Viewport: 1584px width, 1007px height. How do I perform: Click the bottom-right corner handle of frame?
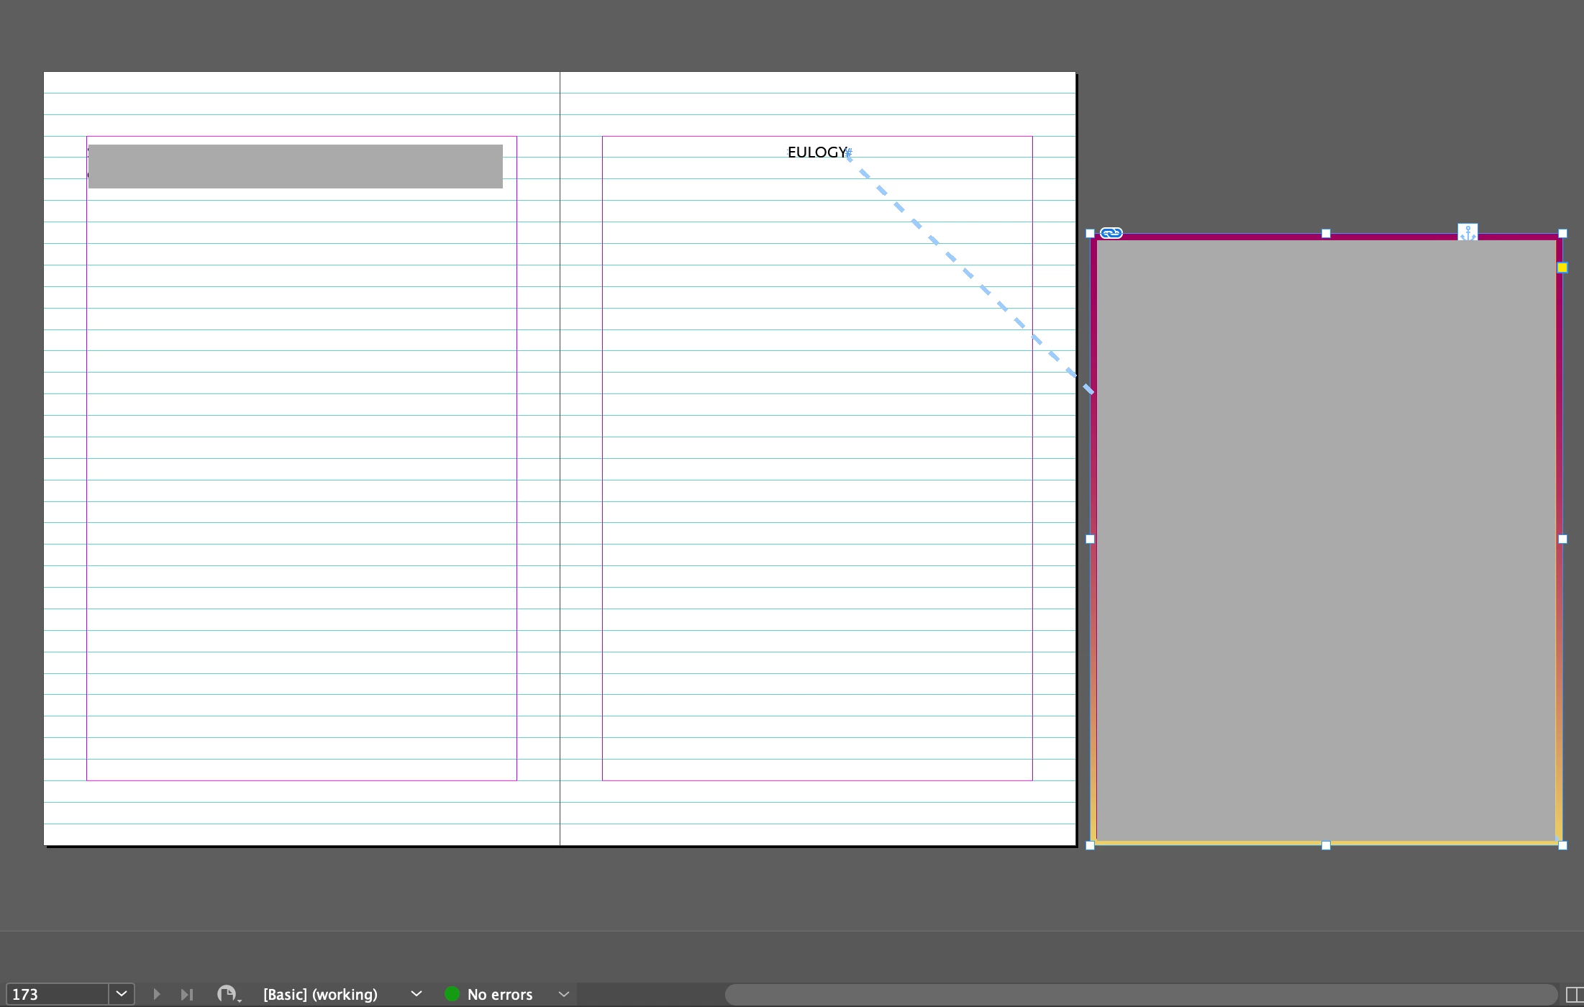click(1562, 846)
